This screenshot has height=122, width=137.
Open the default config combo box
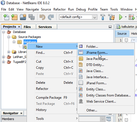click(78, 17)
